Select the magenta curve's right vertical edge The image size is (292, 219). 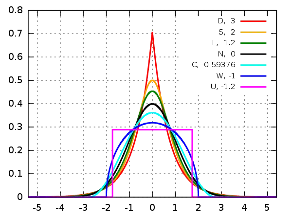(x=193, y=163)
